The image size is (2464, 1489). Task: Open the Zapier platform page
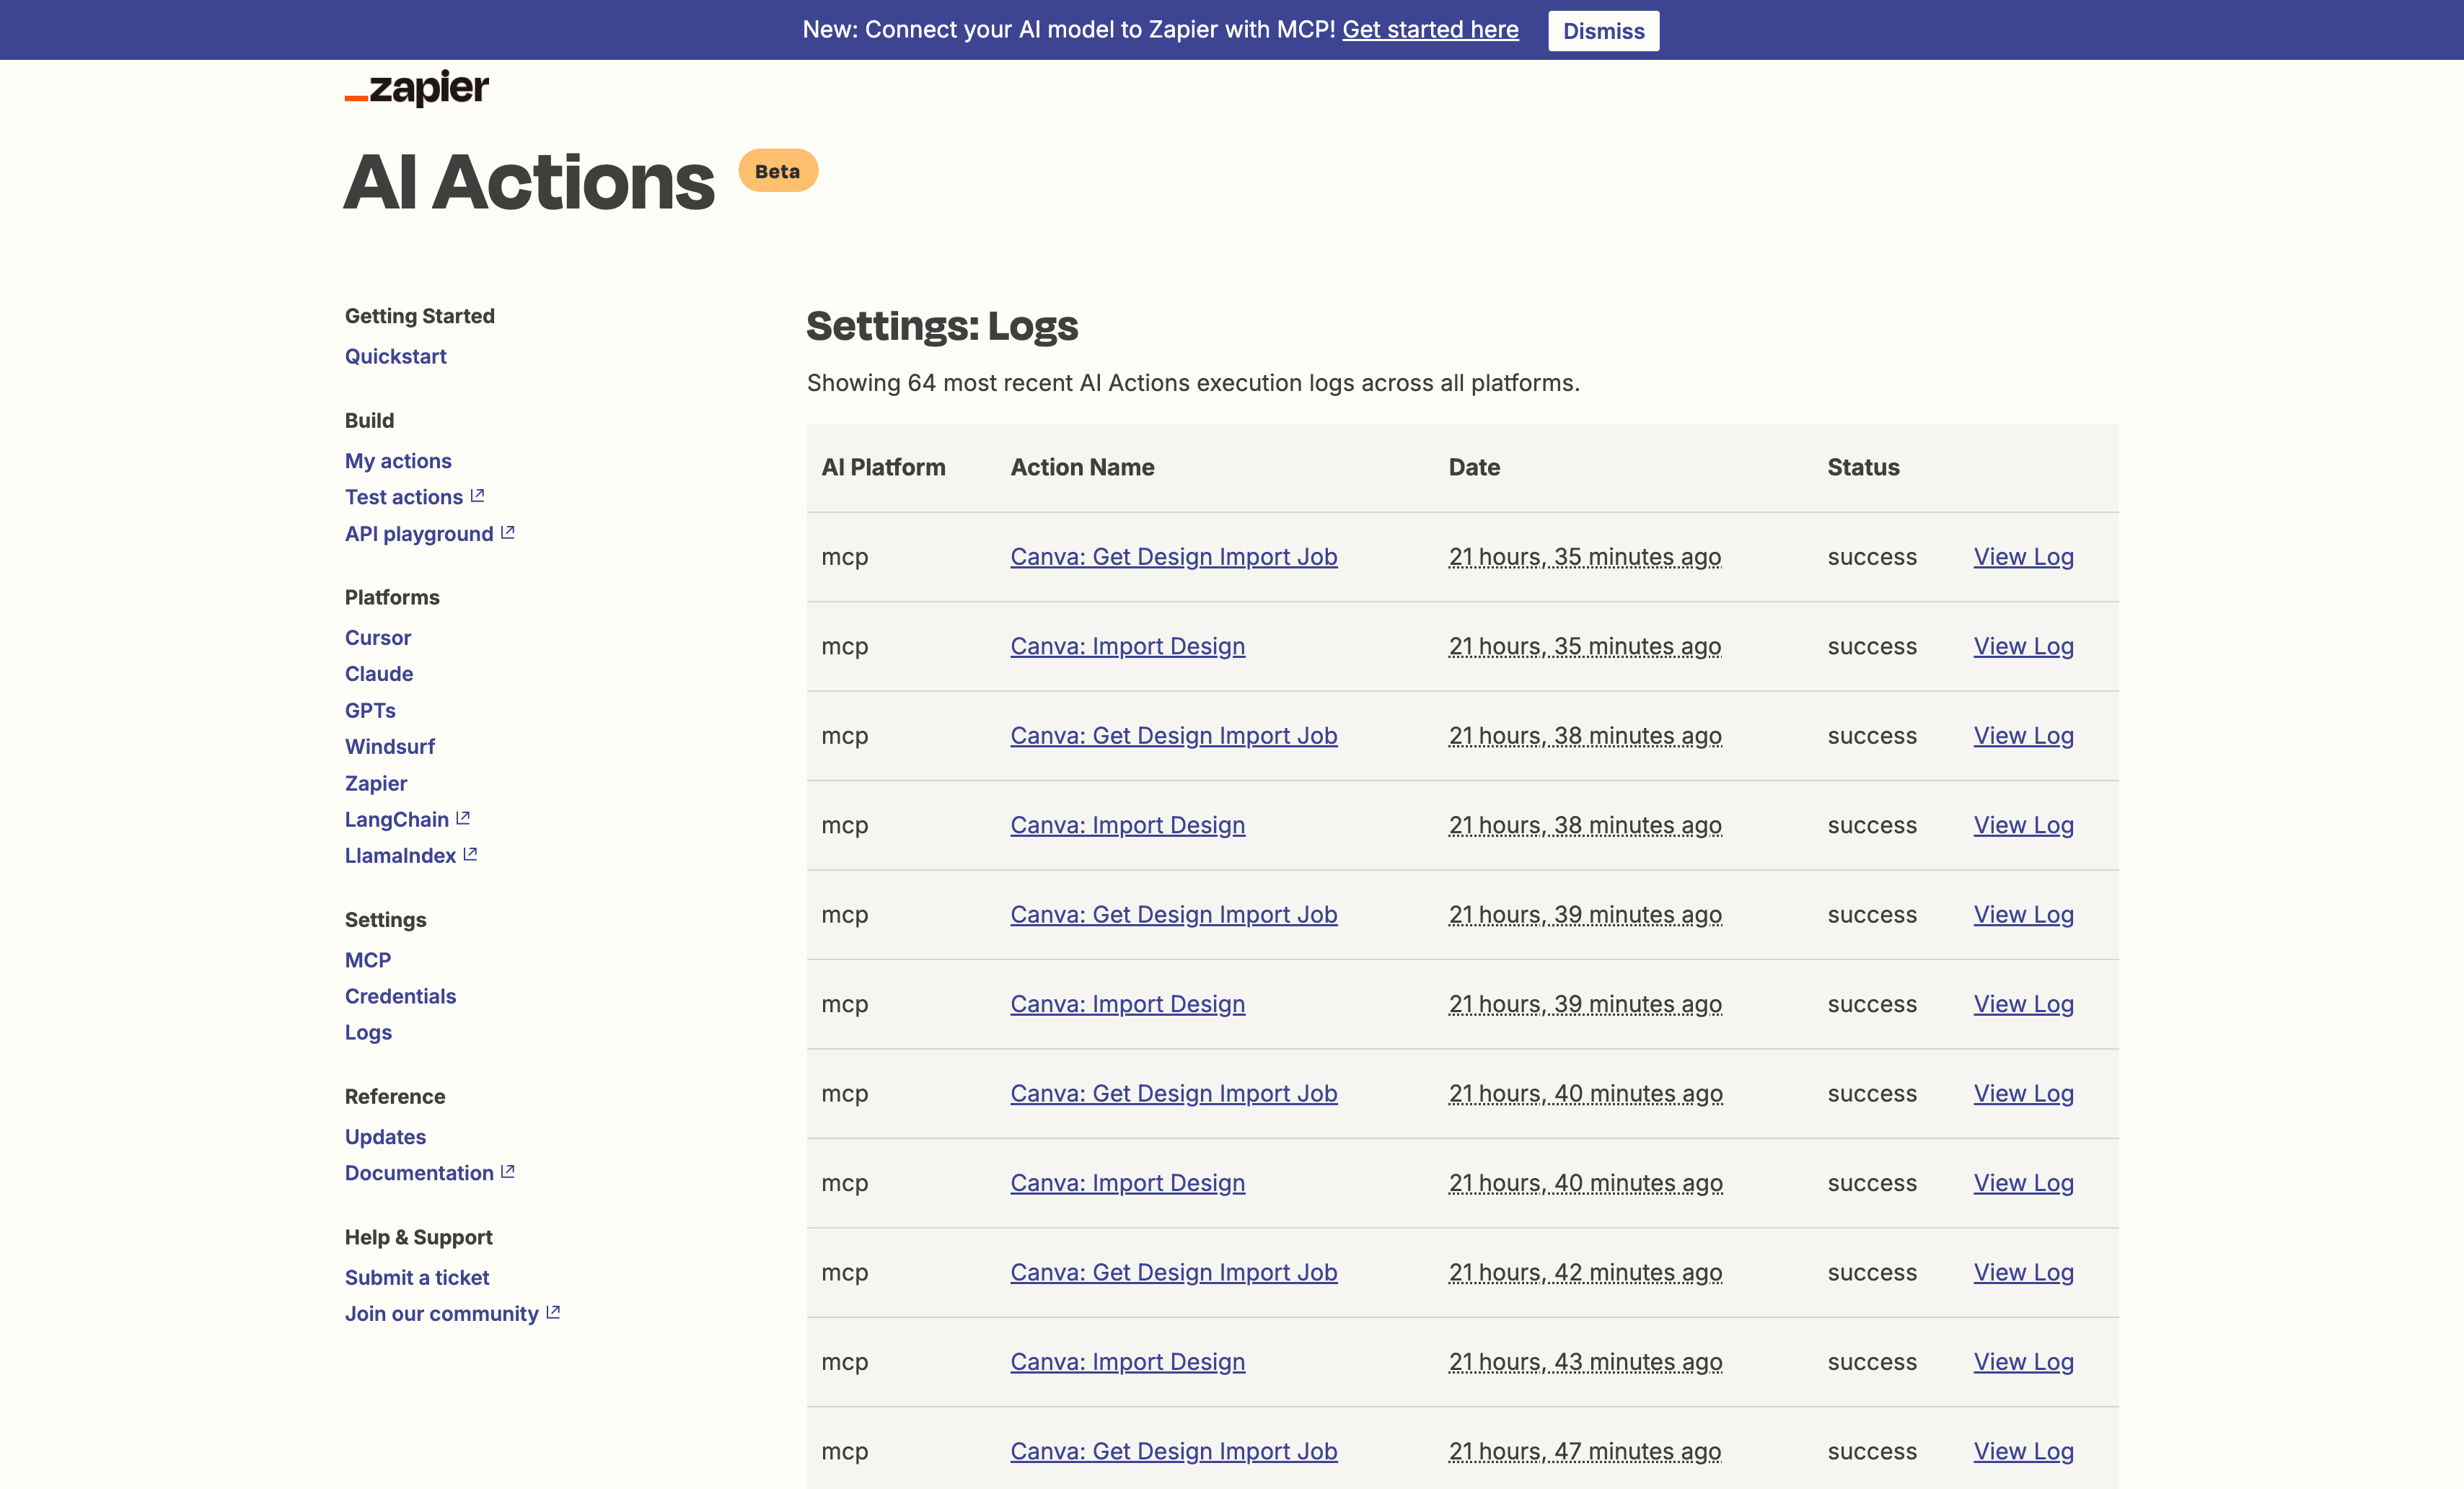376,784
